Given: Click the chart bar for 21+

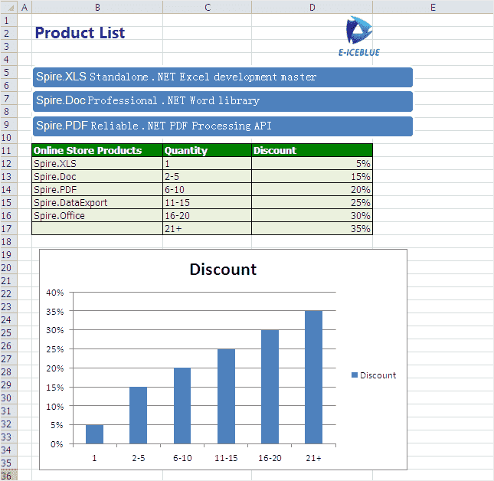Looking at the screenshot, I should 313,377.
